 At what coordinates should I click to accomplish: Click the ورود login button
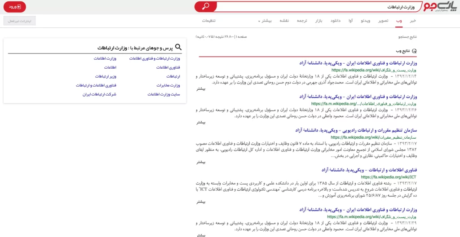pyautogui.click(x=15, y=7)
